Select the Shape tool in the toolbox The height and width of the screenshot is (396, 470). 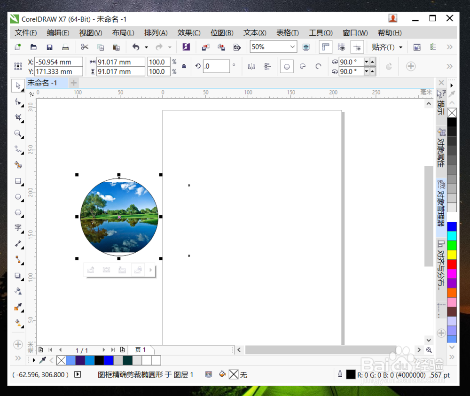[17, 102]
